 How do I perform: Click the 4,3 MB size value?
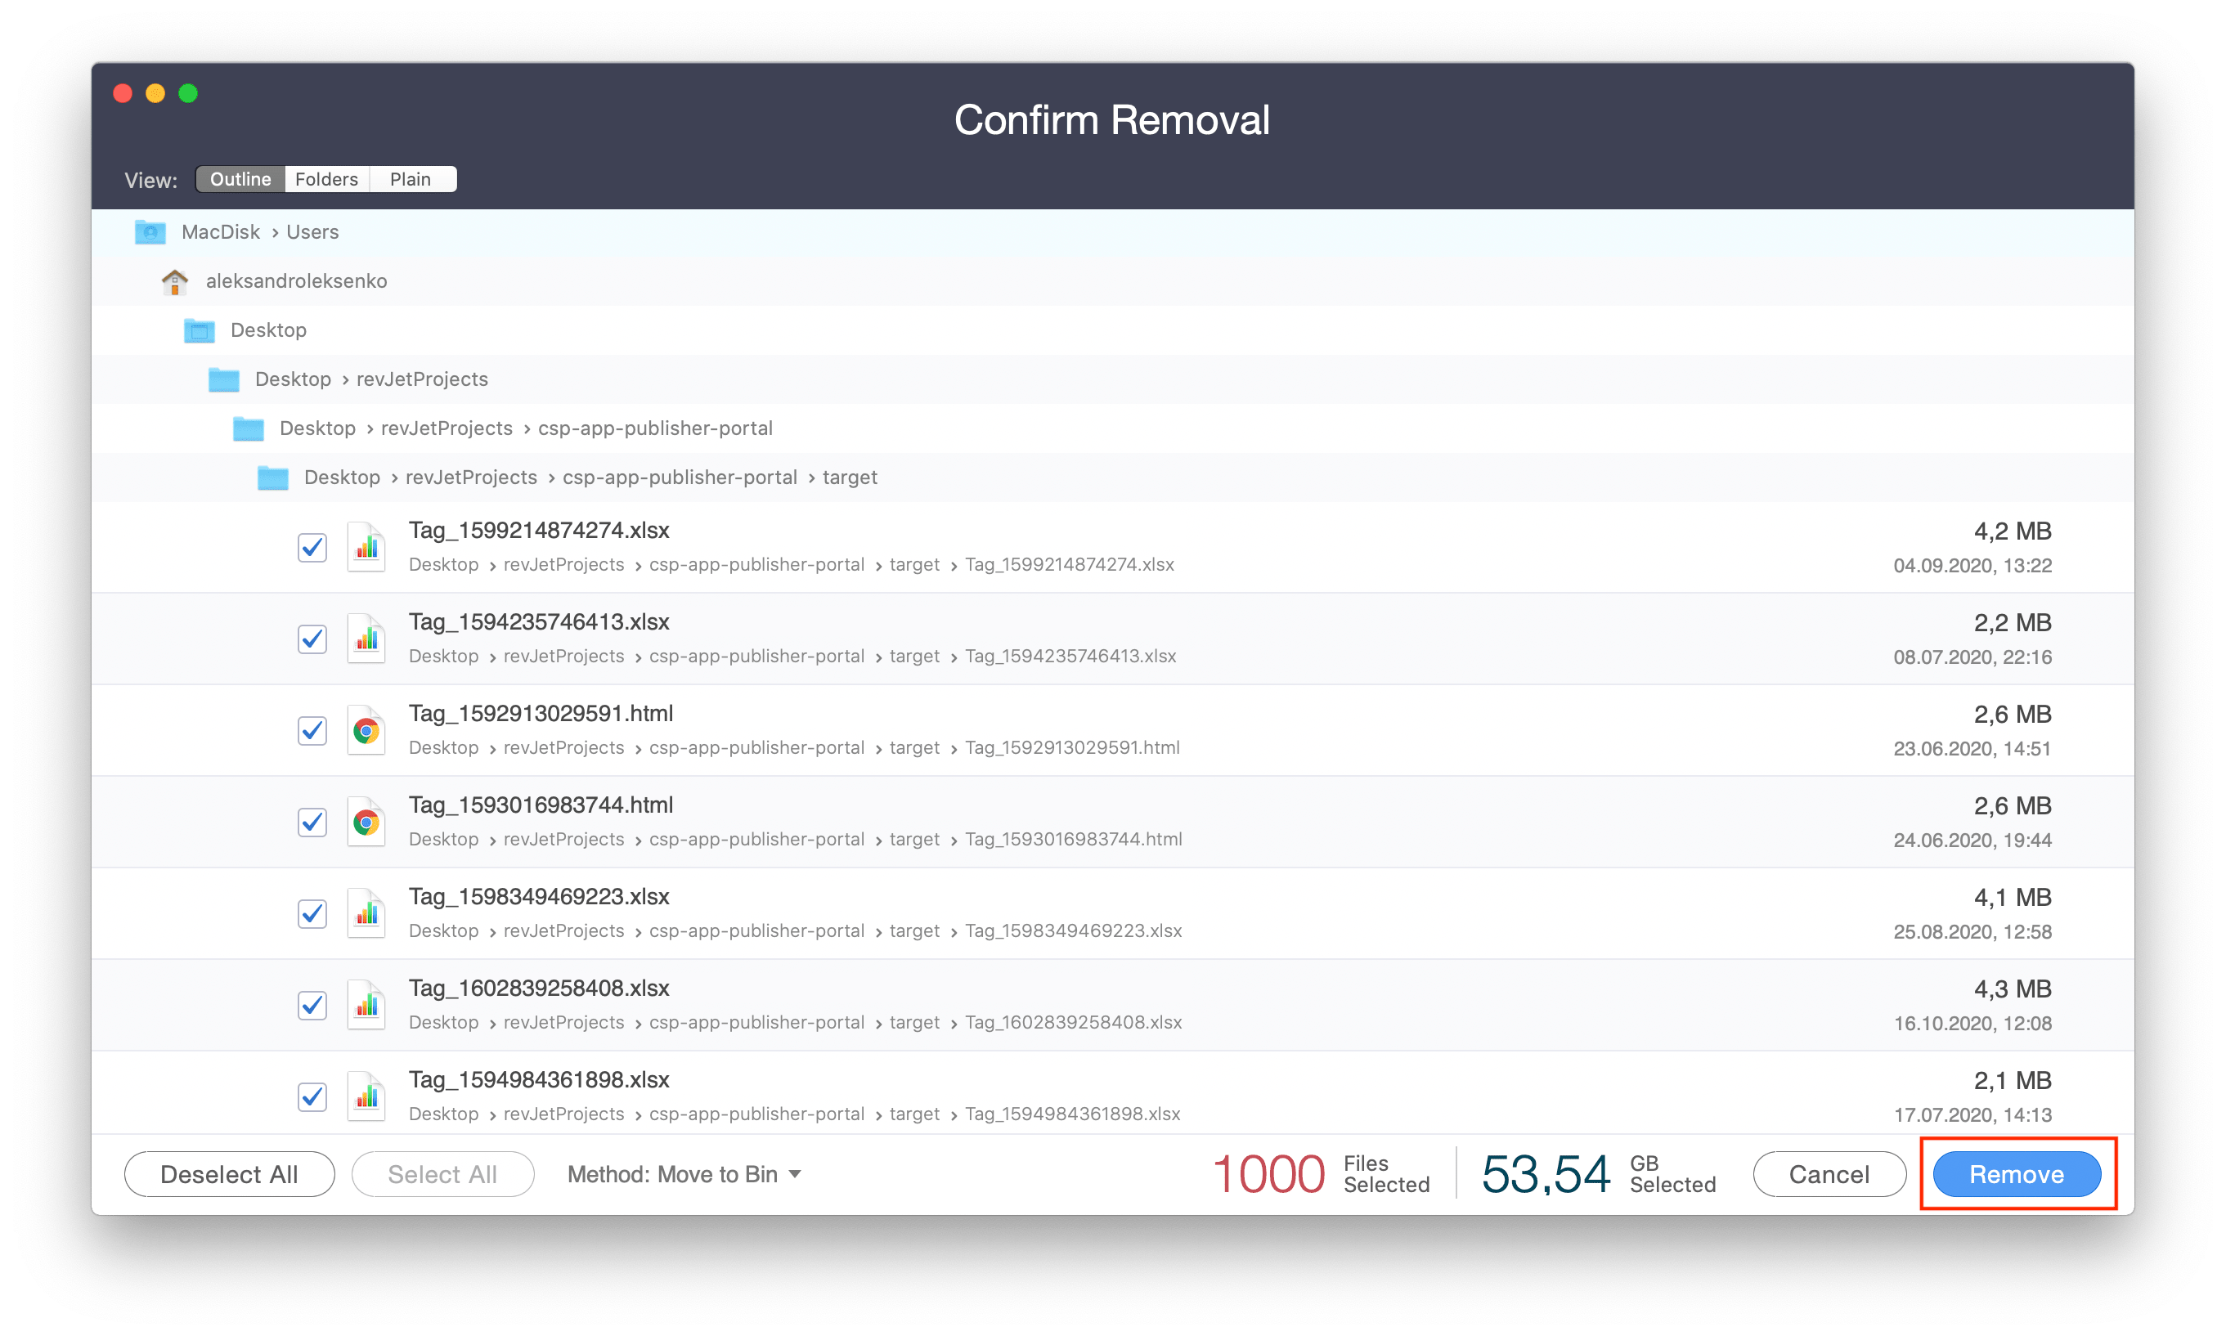tap(2013, 989)
